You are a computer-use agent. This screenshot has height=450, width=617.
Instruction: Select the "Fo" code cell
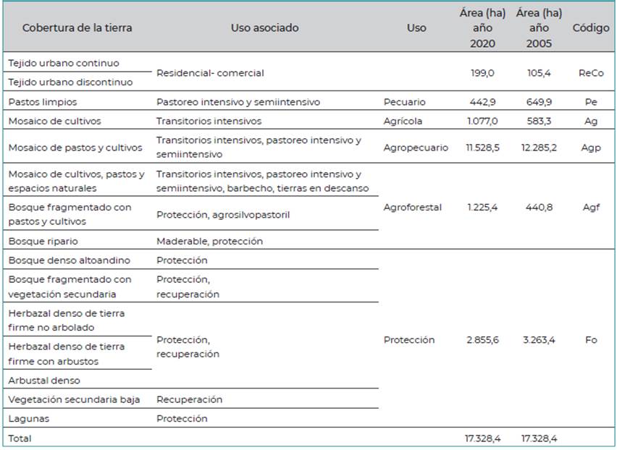tap(591, 340)
